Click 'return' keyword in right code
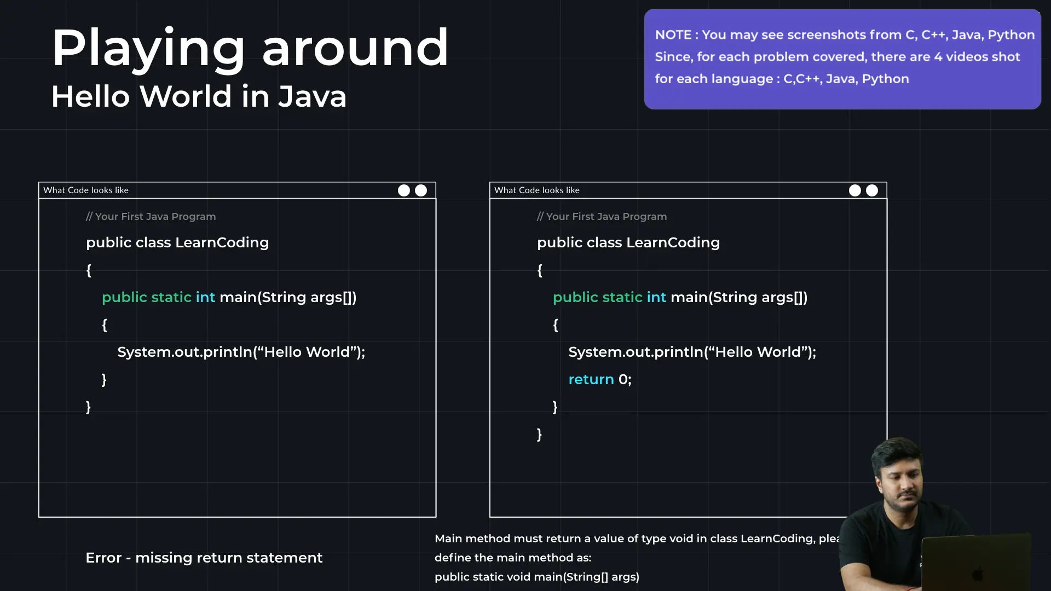The height and width of the screenshot is (591, 1051). tap(591, 379)
